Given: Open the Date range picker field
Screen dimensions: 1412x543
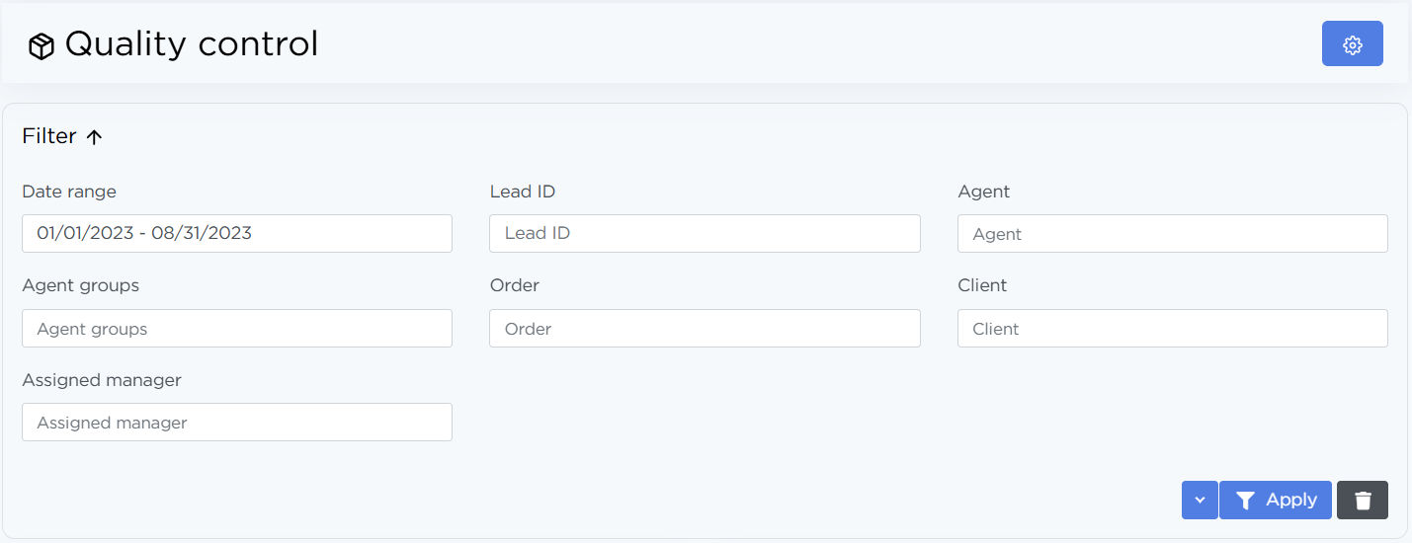Looking at the screenshot, I should pyautogui.click(x=237, y=234).
